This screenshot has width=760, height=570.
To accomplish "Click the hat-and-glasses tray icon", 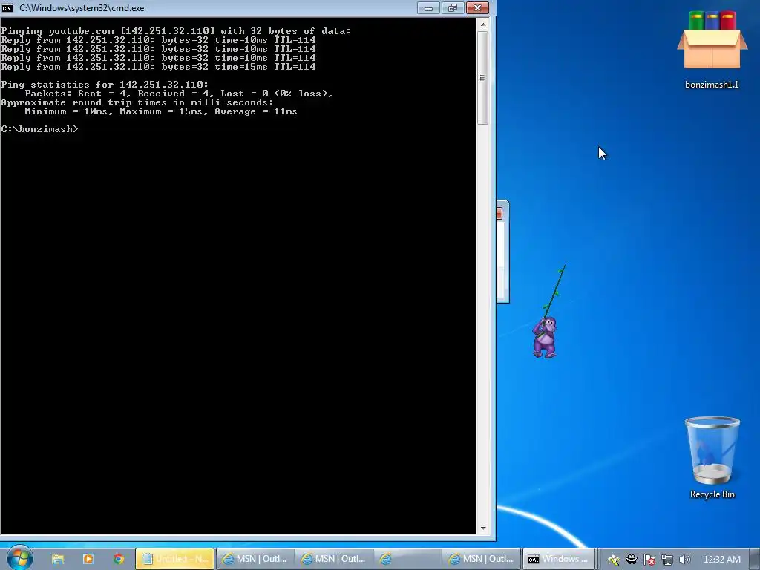I will [632, 560].
